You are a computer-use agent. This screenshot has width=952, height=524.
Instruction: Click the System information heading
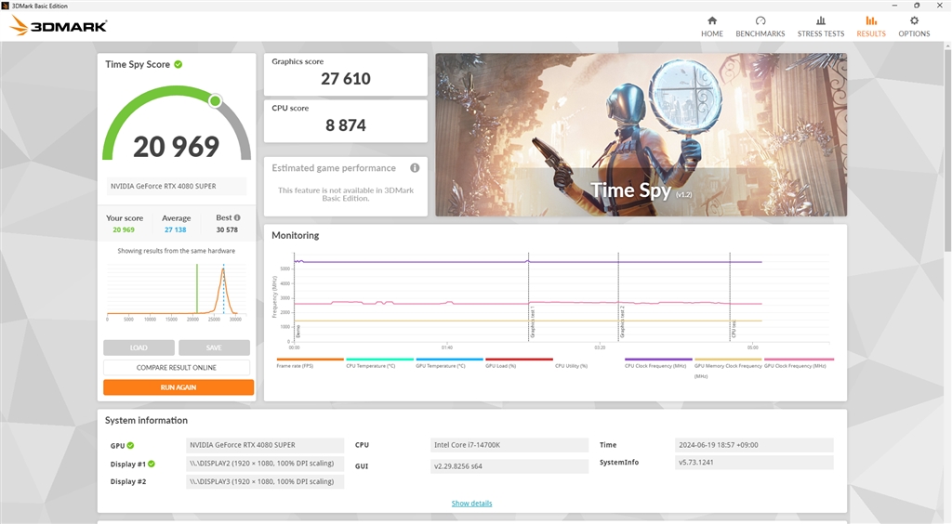146,420
